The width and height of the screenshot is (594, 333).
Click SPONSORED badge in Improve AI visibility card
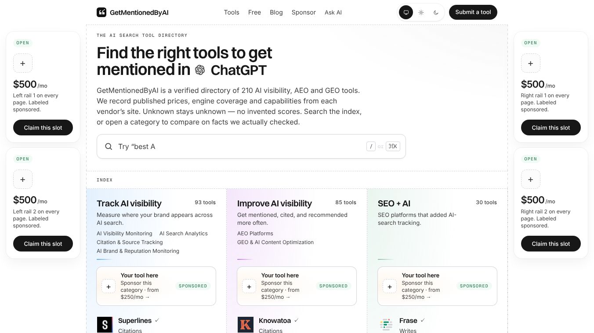tap(333, 286)
